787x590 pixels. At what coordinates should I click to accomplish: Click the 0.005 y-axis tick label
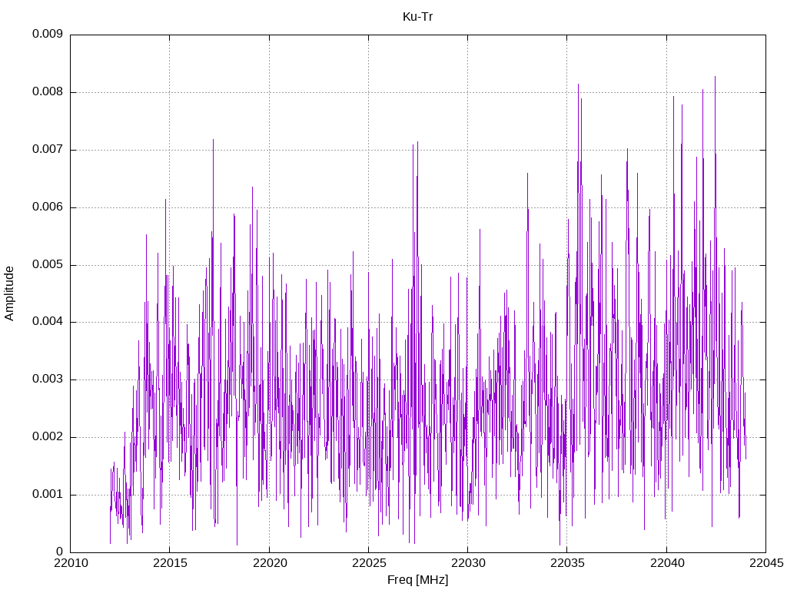click(x=47, y=265)
